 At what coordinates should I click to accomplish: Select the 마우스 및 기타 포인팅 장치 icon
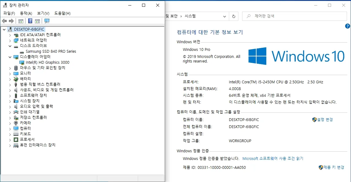16,68
